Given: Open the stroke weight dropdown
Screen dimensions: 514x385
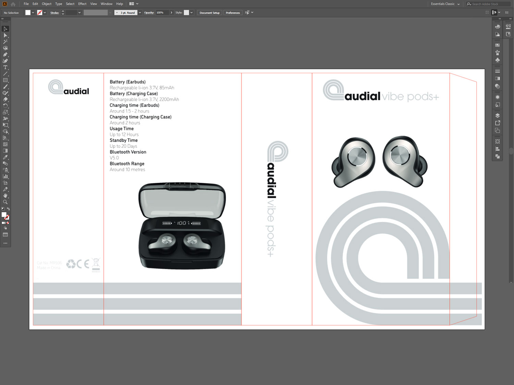Looking at the screenshot, I should coord(79,13).
